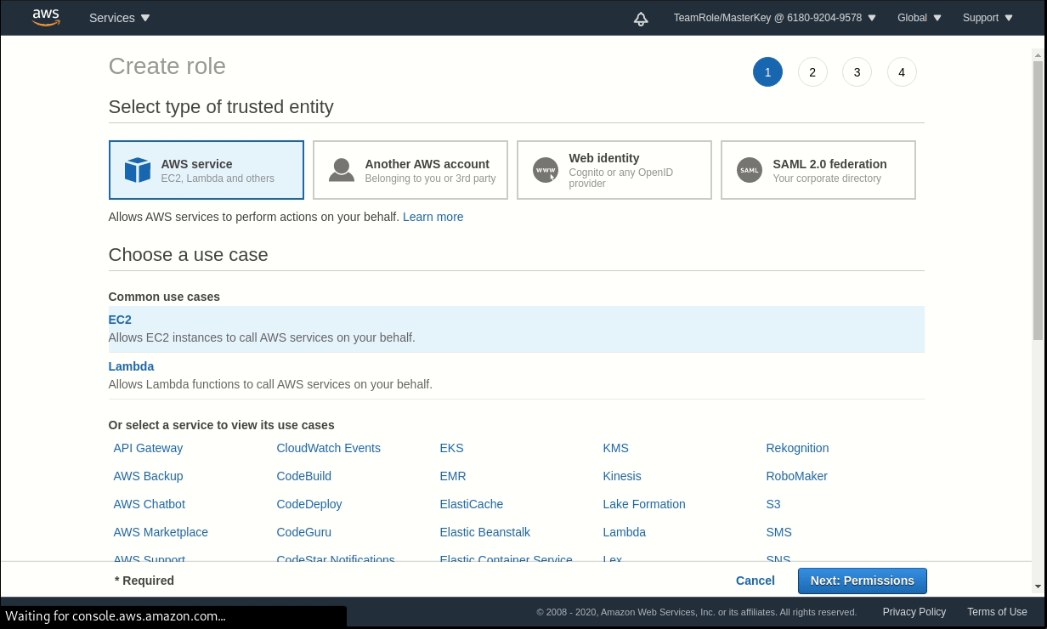Select AWS service trusted entity card
The image size is (1047, 629).
(207, 170)
